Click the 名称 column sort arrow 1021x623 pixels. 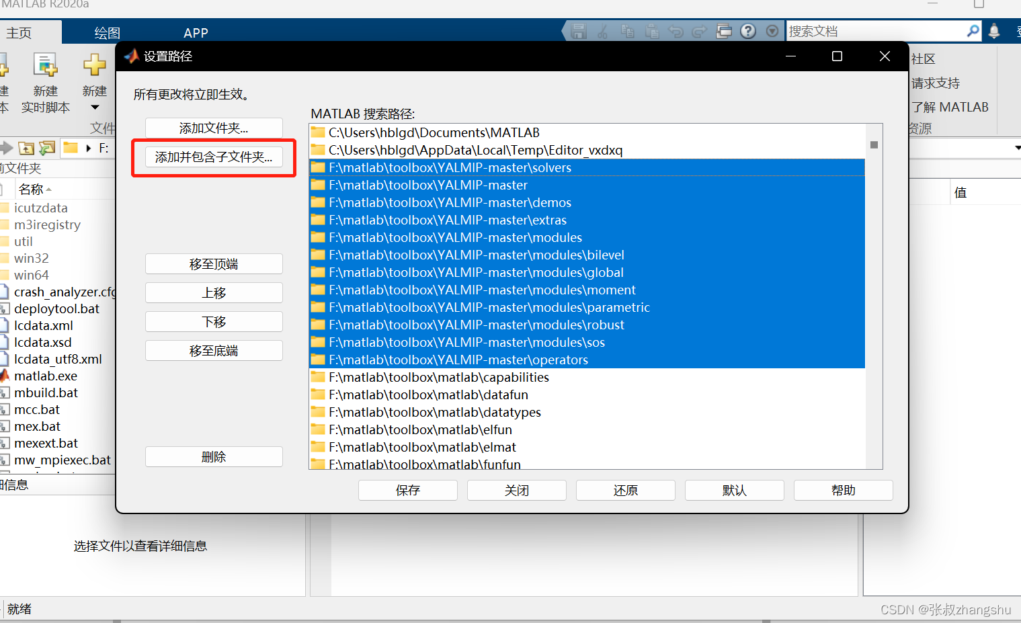[x=49, y=190]
